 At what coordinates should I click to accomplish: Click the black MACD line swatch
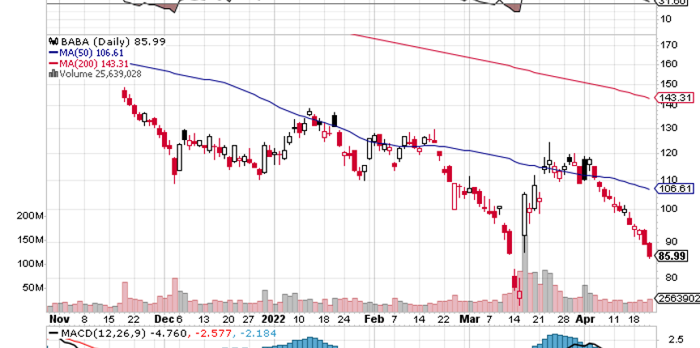coord(54,333)
